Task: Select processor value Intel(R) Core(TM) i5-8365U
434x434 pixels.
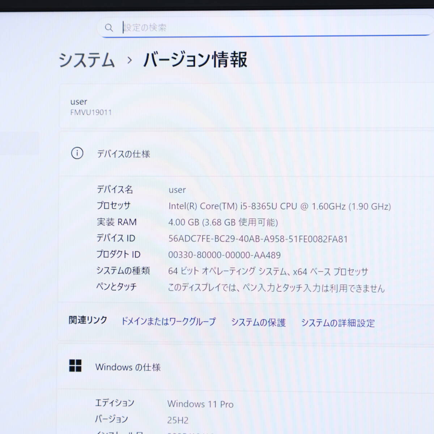Action: tap(280, 206)
